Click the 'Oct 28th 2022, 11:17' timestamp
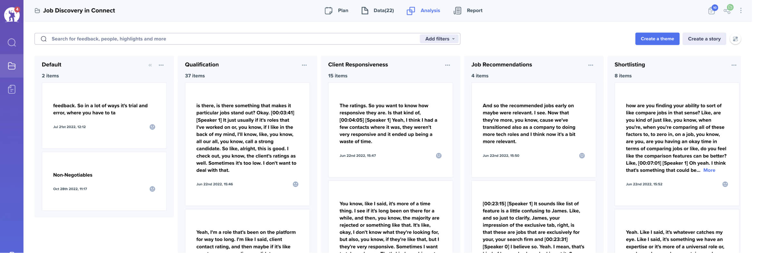The image size is (768, 253). (70, 189)
